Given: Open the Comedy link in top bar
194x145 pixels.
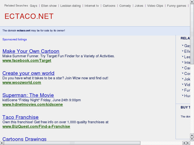Looking at the screenshot, I should pyautogui.click(x=125, y=6).
